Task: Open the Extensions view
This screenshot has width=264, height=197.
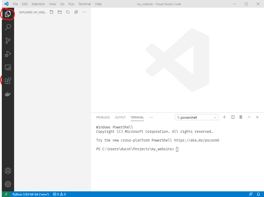Action: (8, 80)
